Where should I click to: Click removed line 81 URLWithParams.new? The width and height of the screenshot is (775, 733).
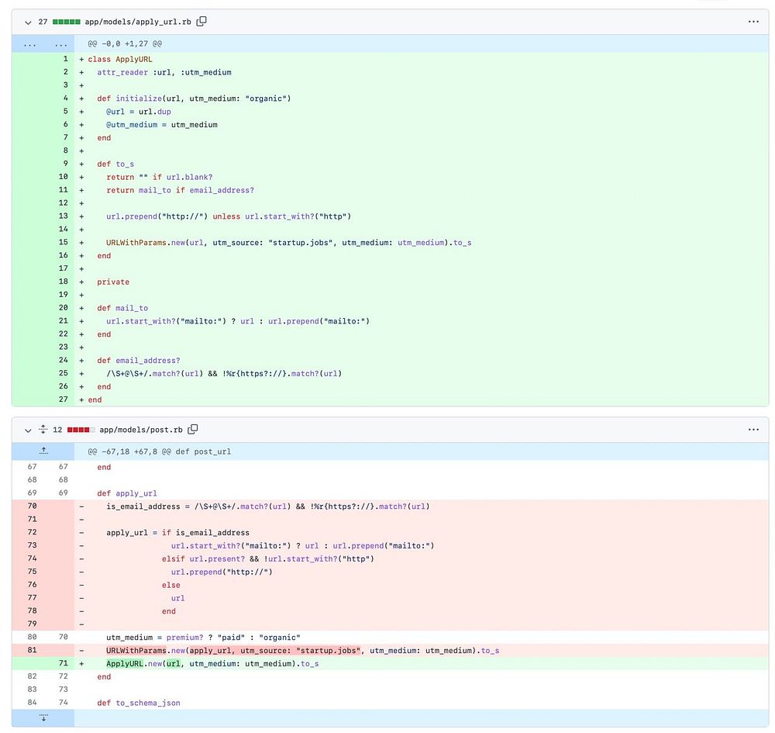[x=302, y=651]
